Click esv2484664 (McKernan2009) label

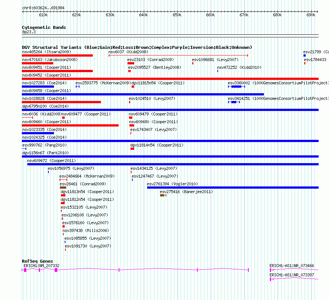pyautogui.click(x=87, y=176)
